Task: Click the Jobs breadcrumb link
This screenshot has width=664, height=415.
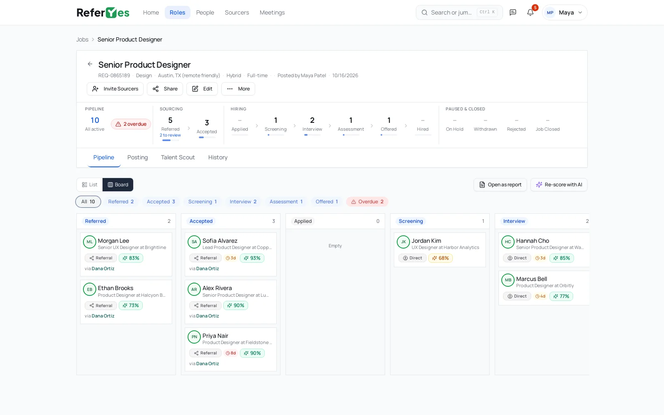Action: click(82, 39)
